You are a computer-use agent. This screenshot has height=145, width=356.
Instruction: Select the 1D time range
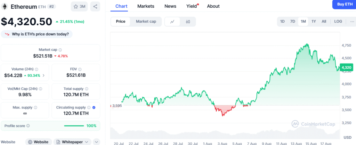pyautogui.click(x=282, y=22)
